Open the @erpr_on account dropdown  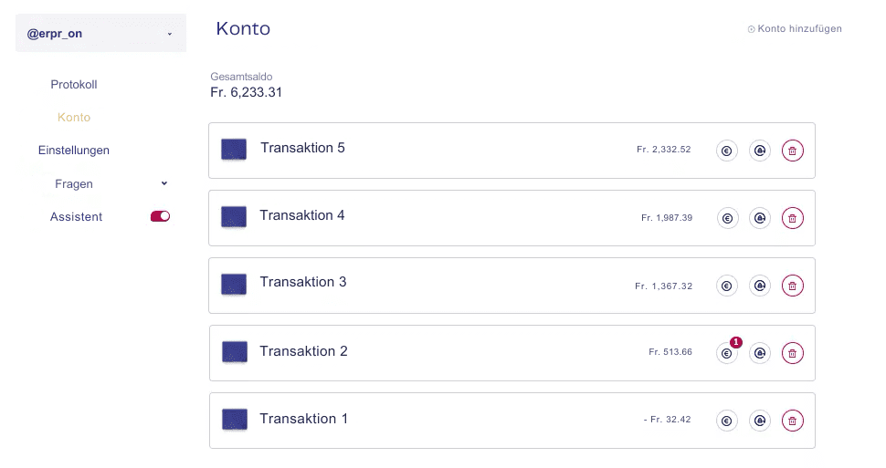[100, 33]
